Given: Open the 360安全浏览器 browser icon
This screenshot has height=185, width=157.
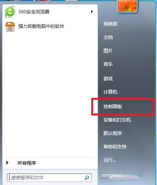Looking at the screenshot, I should (10, 12).
